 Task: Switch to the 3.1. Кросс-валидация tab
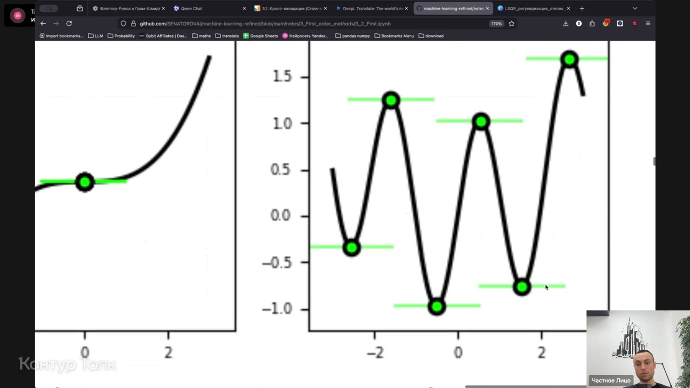290,8
